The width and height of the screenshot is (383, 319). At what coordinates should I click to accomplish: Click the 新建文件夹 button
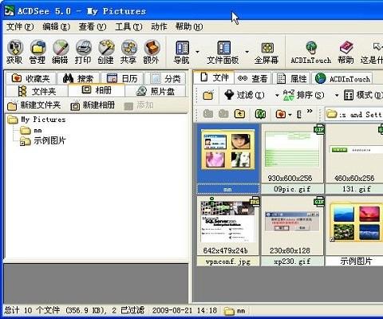(x=34, y=105)
